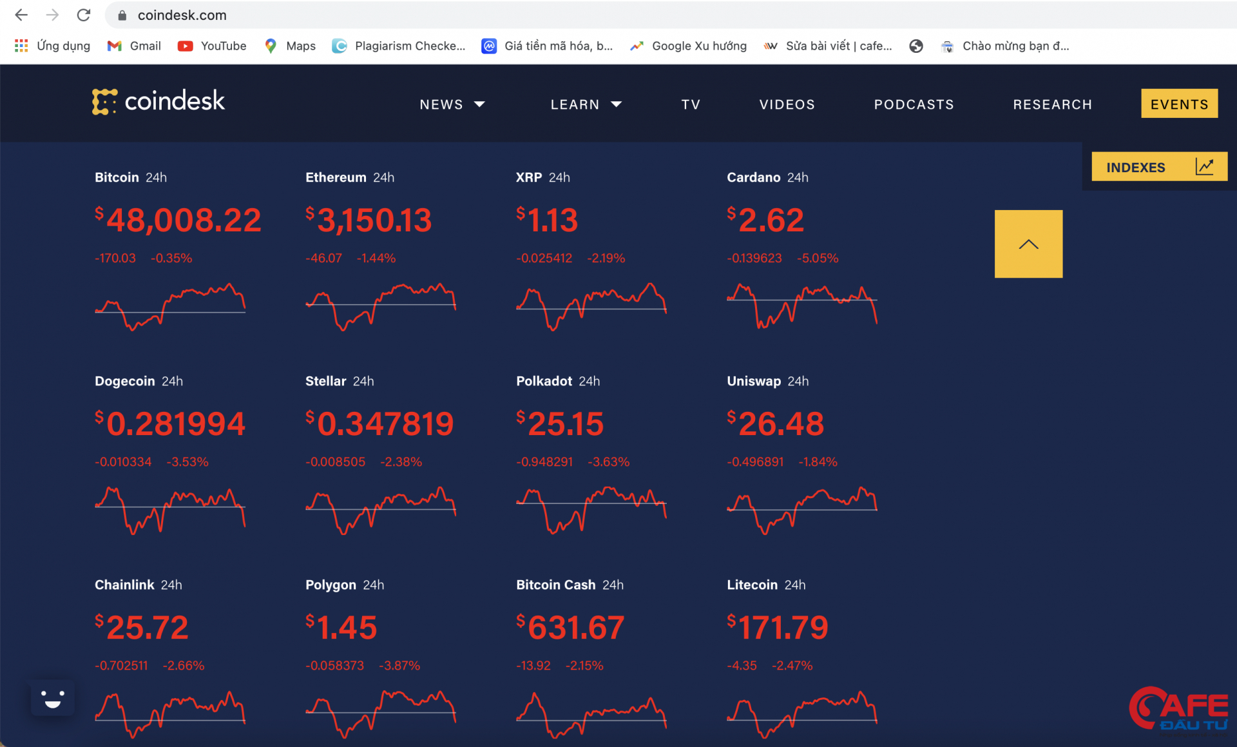Click the globe icon bookmark
Viewport: 1237px width, 747px height.
[x=916, y=46]
